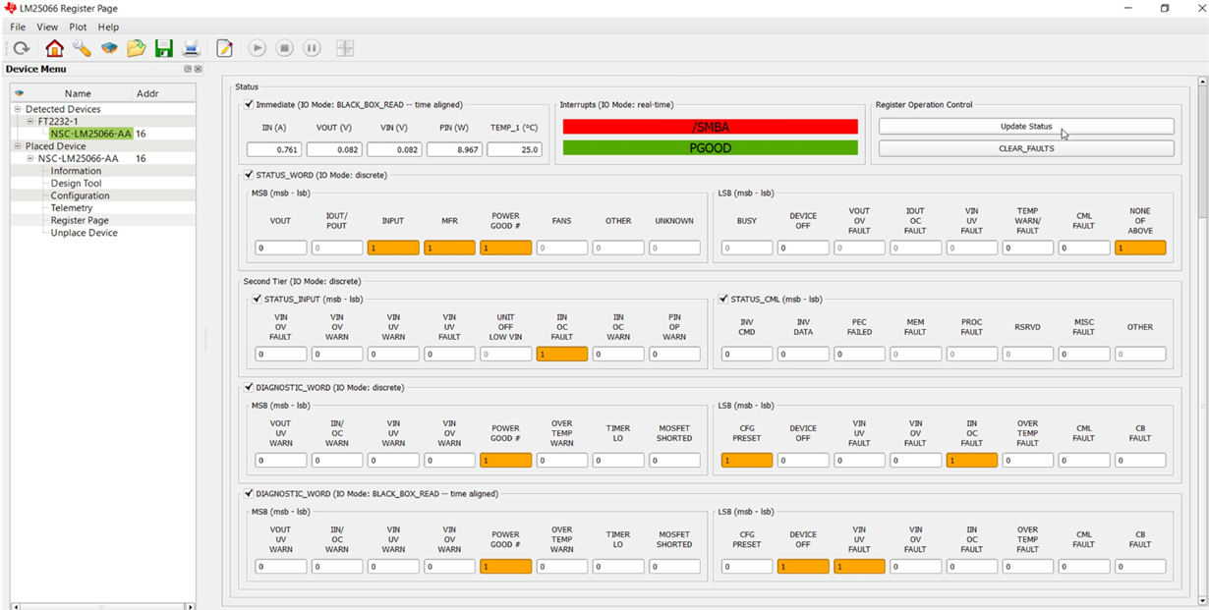Open Information in the device tree

pos(76,171)
